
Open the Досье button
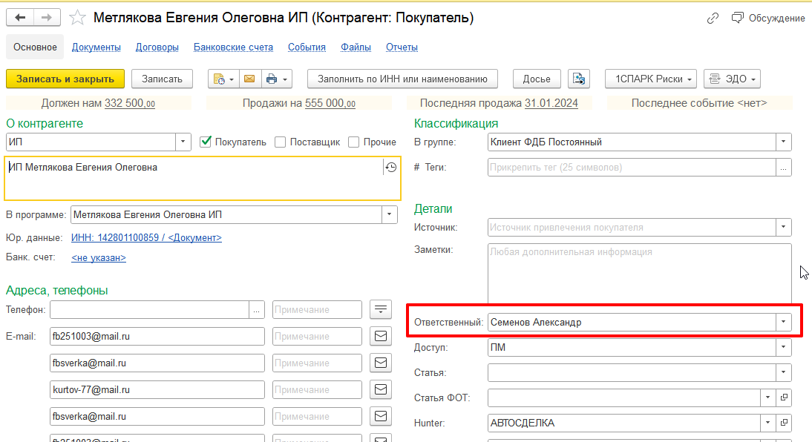(537, 79)
